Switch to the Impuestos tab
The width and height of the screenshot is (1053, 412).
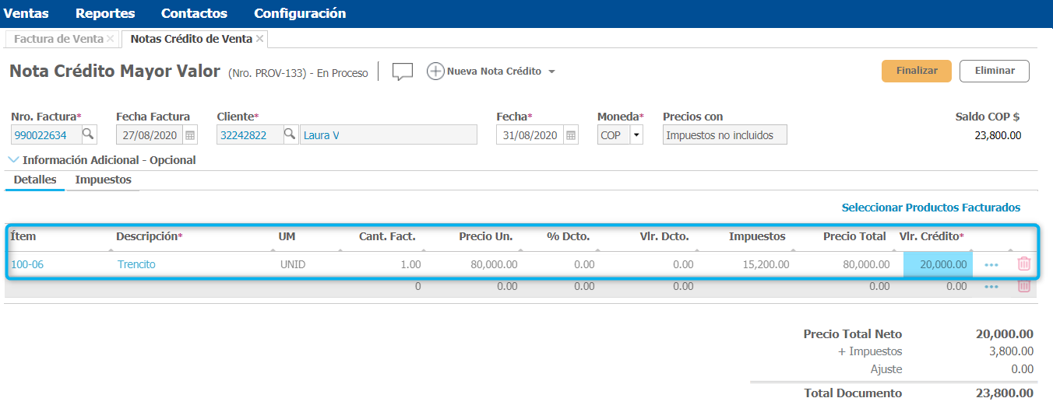[103, 180]
